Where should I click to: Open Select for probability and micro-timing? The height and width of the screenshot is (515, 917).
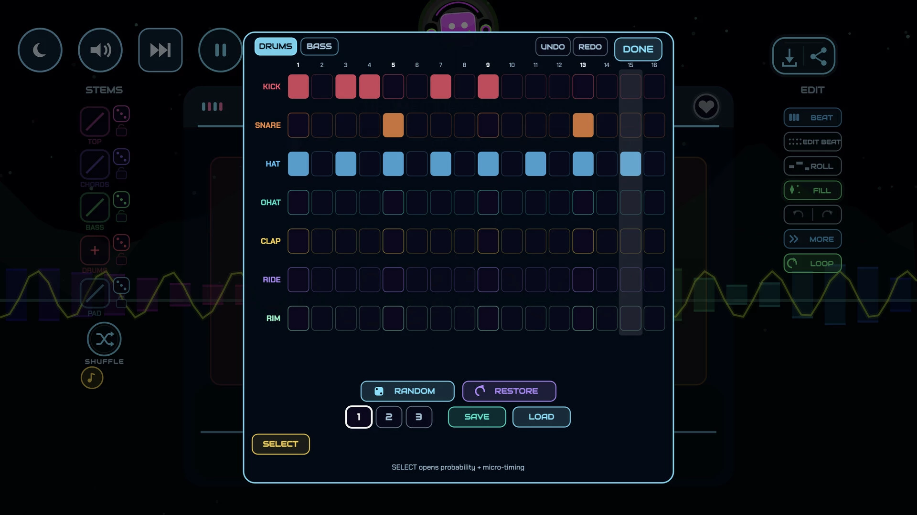(x=281, y=444)
